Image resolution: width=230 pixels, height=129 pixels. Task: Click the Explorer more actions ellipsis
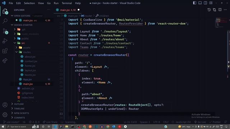point(49,10)
